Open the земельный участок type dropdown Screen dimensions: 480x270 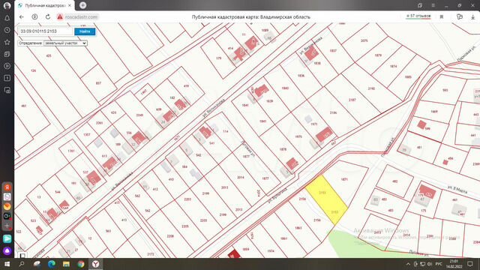[x=65, y=43]
